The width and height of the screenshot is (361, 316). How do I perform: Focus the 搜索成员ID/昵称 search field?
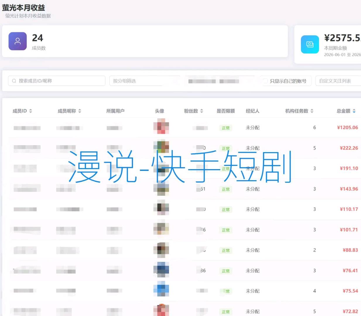(57, 81)
